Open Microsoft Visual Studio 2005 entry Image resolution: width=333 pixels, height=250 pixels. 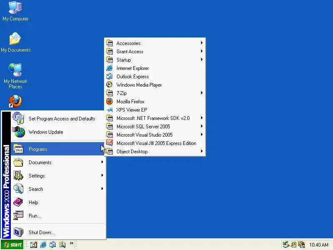tap(155, 135)
